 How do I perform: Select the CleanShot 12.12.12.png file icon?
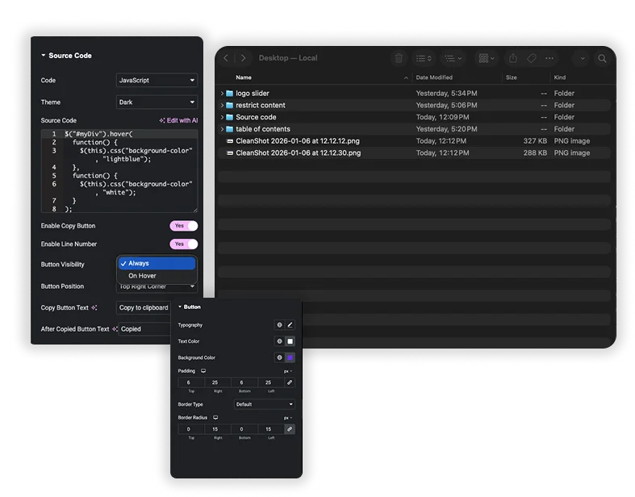[230, 141]
